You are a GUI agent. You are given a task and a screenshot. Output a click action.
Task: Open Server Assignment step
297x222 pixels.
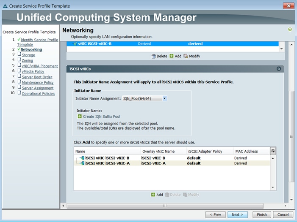click(x=38, y=88)
